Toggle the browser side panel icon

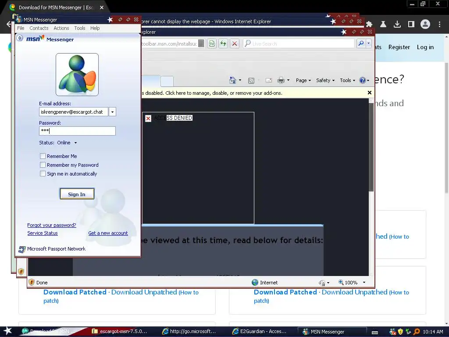pyautogui.click(x=411, y=25)
